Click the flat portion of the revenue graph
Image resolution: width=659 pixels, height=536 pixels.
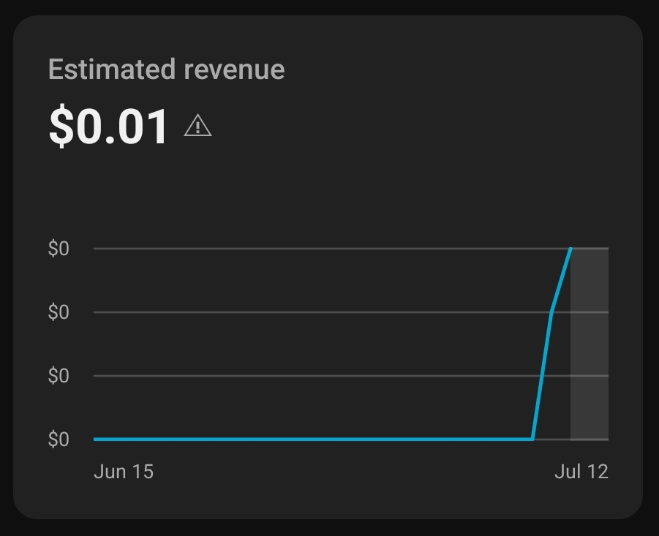tap(293, 439)
